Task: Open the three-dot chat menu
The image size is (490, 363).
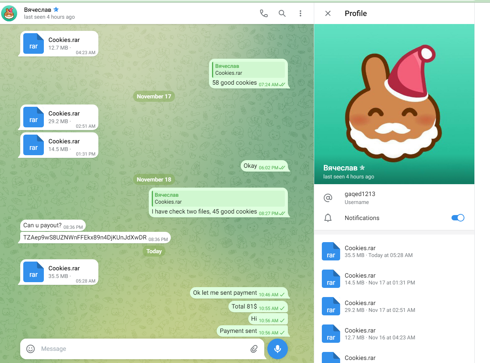Action: [300, 13]
